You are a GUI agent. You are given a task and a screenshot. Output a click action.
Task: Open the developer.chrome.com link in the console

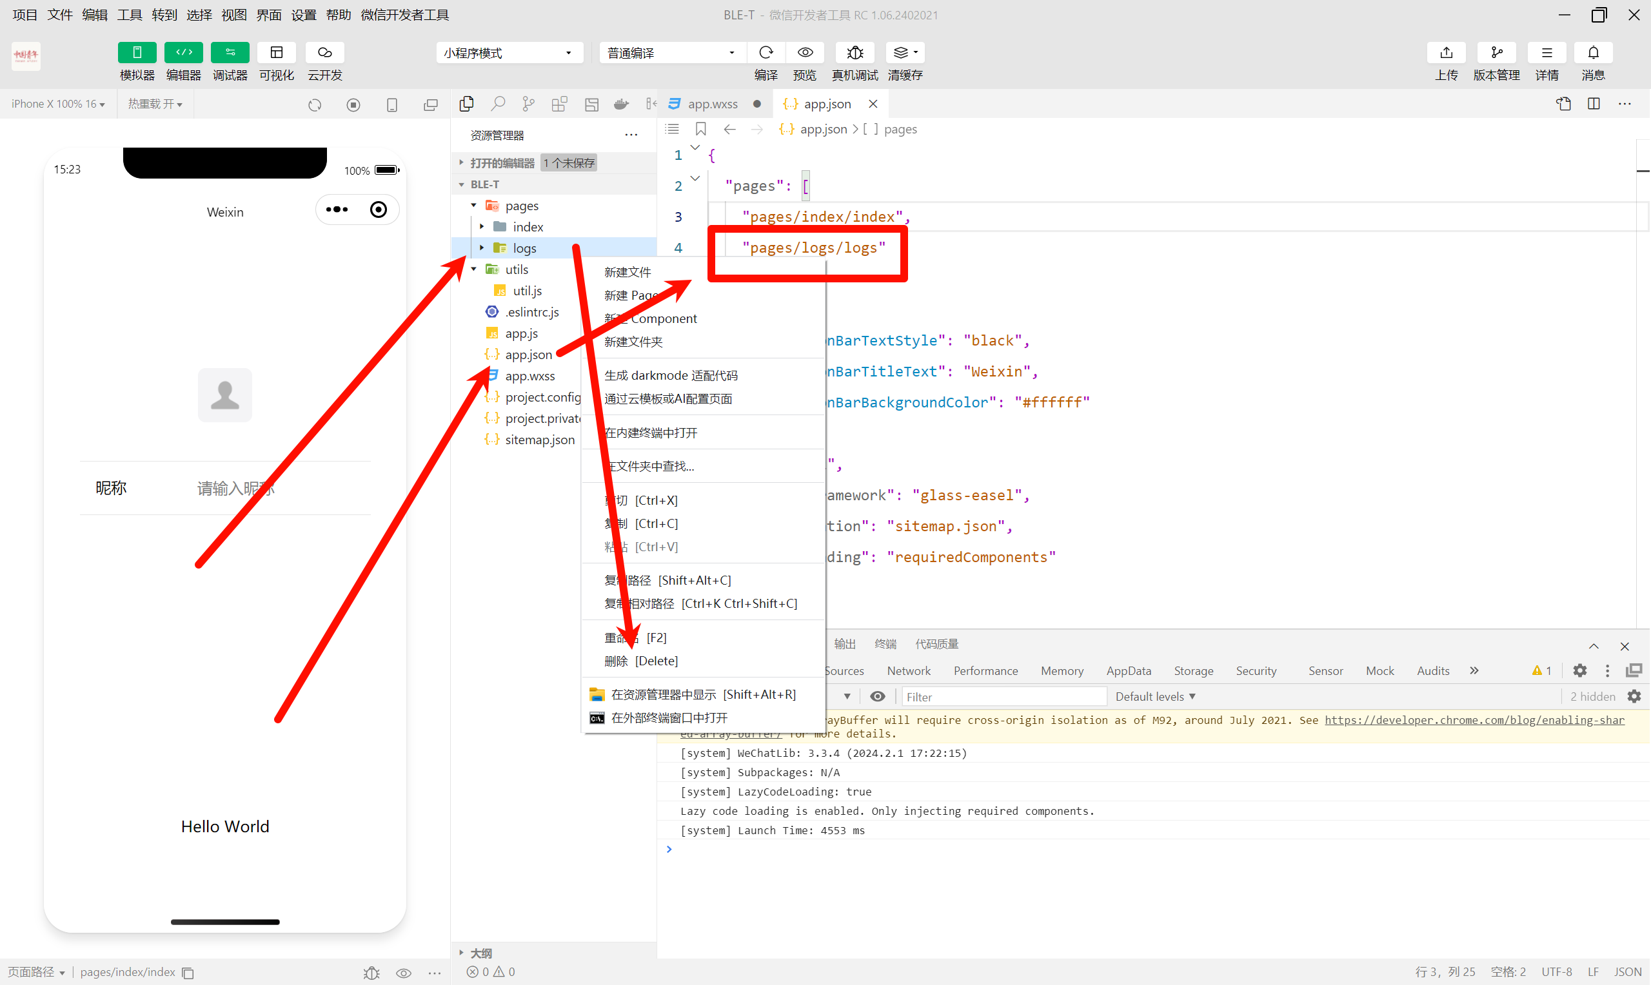point(1474,720)
